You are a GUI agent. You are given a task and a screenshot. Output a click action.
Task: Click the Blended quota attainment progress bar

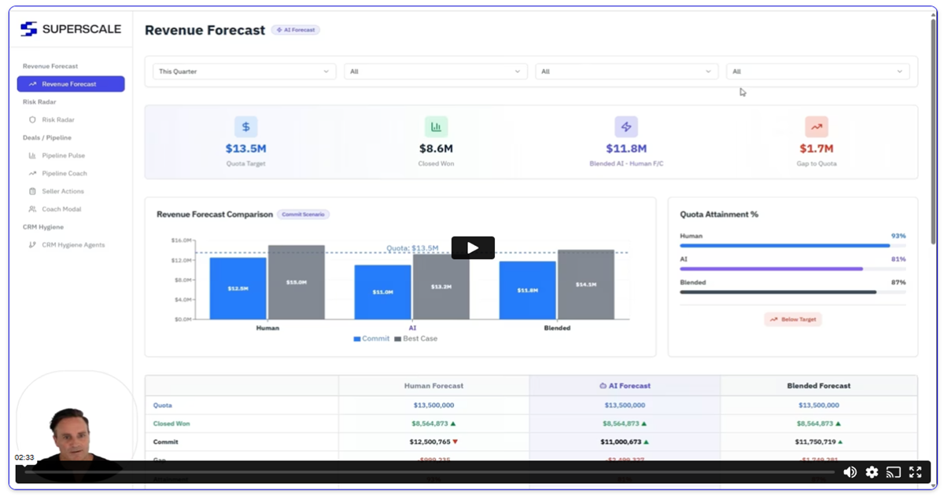click(x=793, y=291)
